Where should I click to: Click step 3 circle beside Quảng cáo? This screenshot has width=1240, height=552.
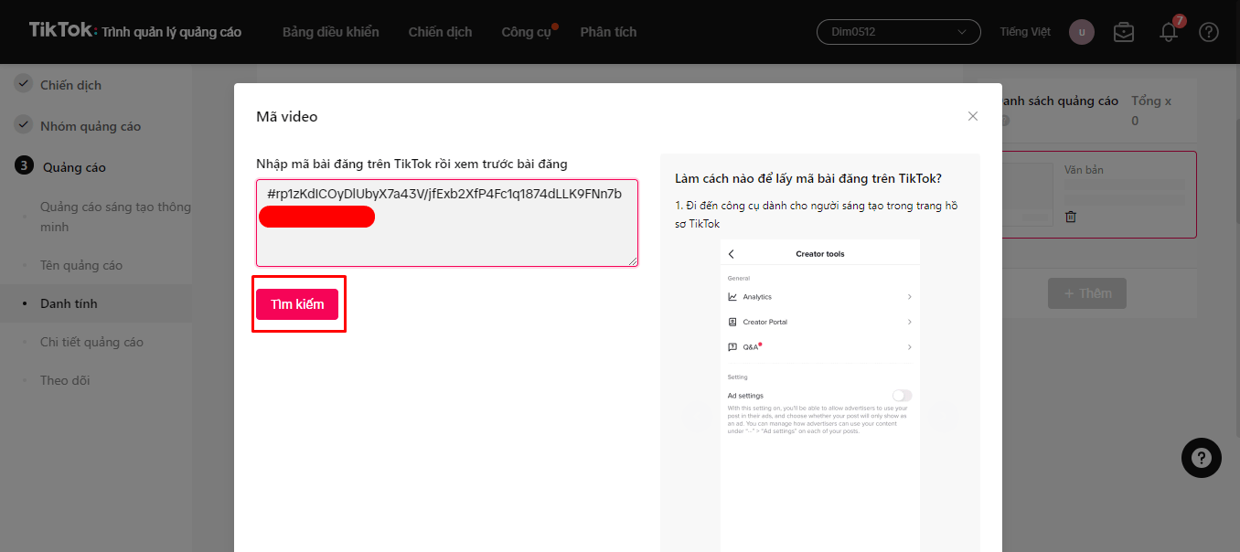(x=25, y=166)
